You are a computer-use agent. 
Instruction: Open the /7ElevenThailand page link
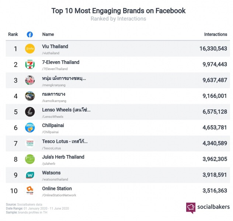(55, 69)
